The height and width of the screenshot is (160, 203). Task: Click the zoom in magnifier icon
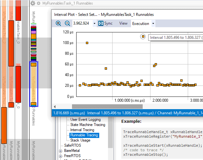(58, 23)
